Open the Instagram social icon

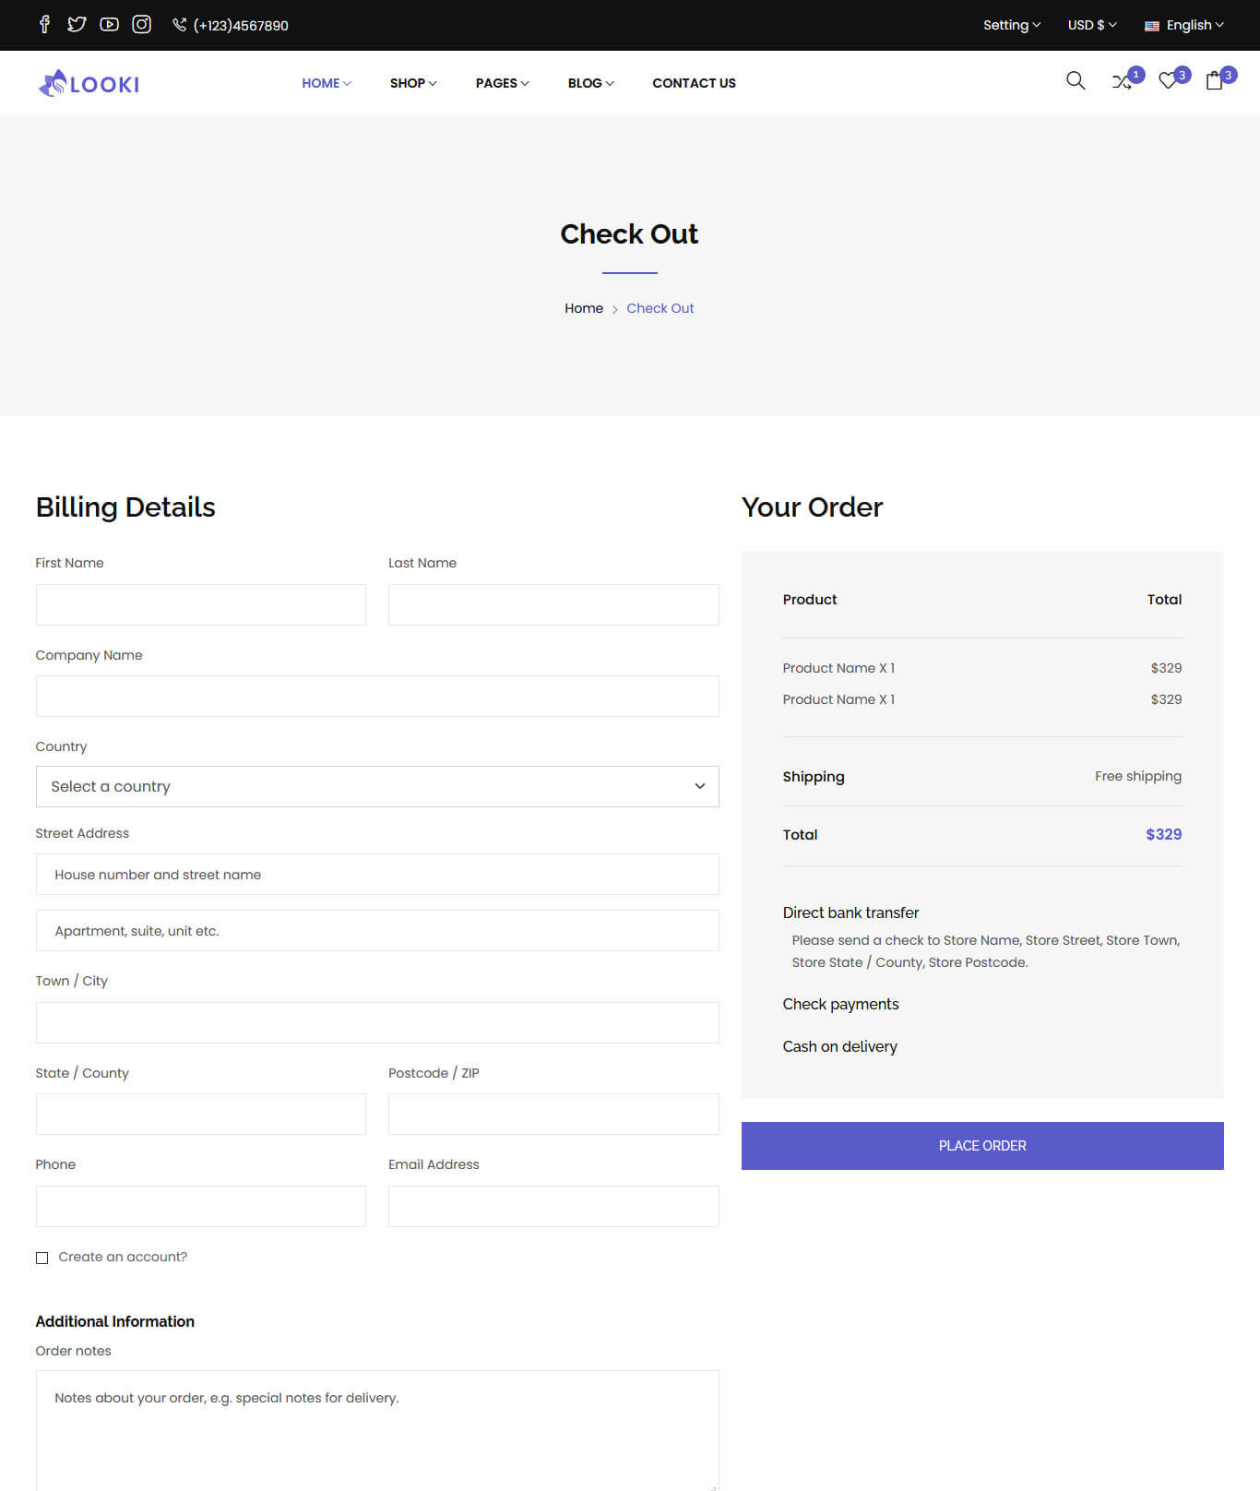[141, 25]
